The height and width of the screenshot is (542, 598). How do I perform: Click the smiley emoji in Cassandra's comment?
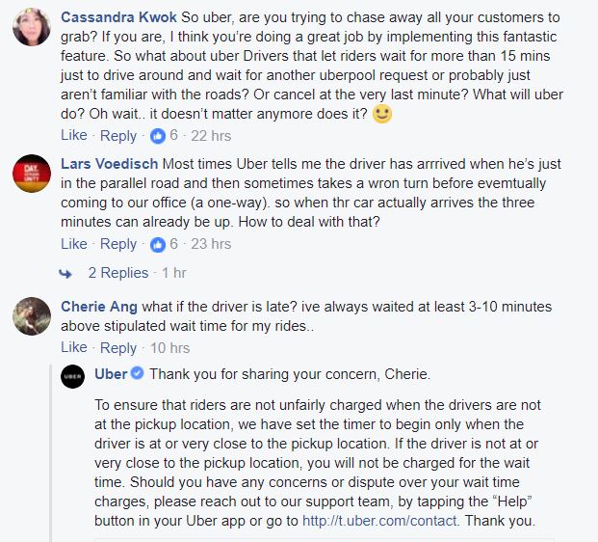pyautogui.click(x=382, y=114)
